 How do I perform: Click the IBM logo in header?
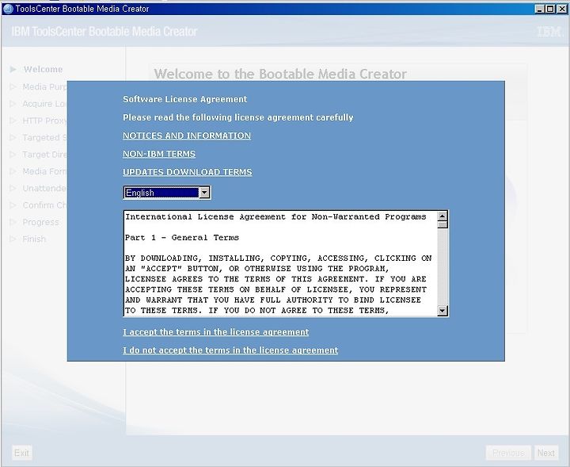549,32
